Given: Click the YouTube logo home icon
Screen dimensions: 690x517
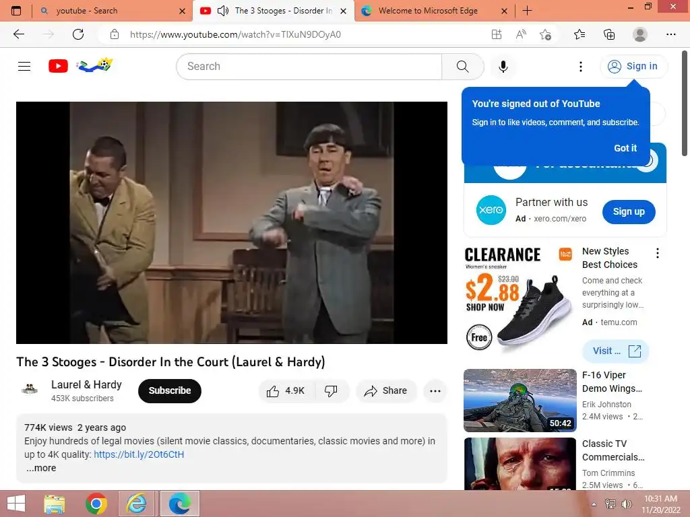Looking at the screenshot, I should click(x=58, y=66).
